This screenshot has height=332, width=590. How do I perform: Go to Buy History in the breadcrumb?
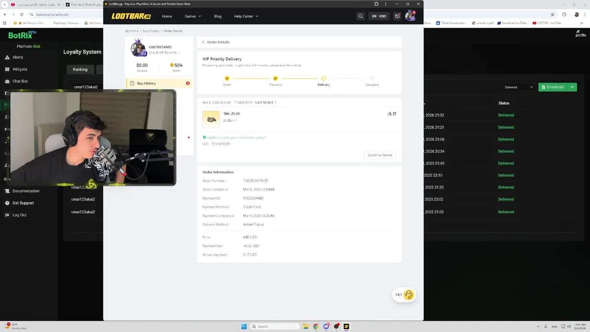(x=151, y=31)
